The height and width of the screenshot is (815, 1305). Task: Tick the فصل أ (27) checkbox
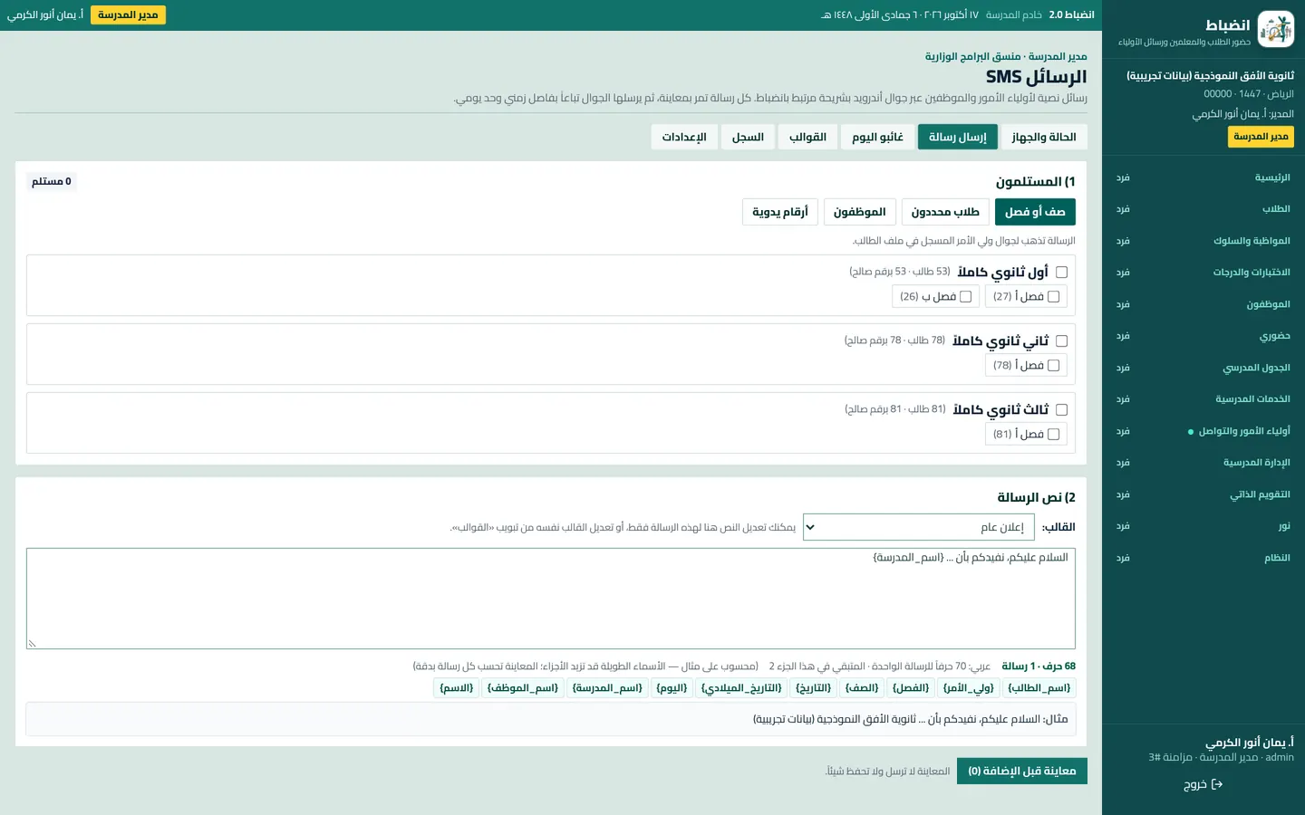coord(1053,296)
